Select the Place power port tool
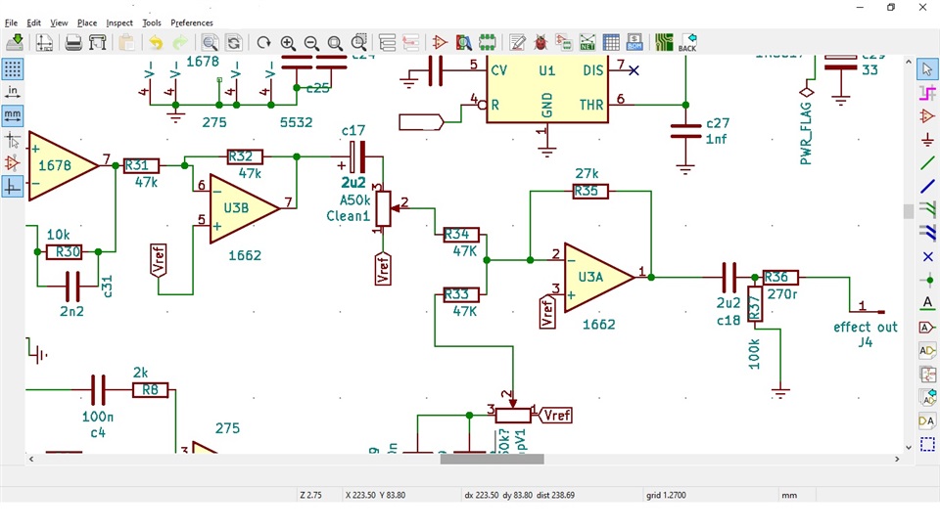 (x=927, y=140)
